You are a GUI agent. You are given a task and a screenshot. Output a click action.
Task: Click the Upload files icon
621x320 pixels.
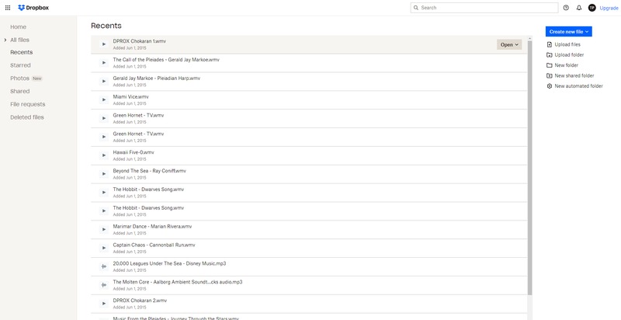549,44
